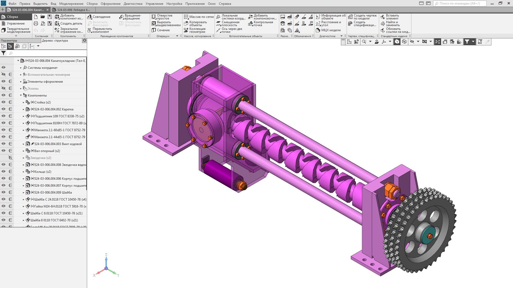
Task: Expand the Винт ходовой component node
Action: coord(24,144)
